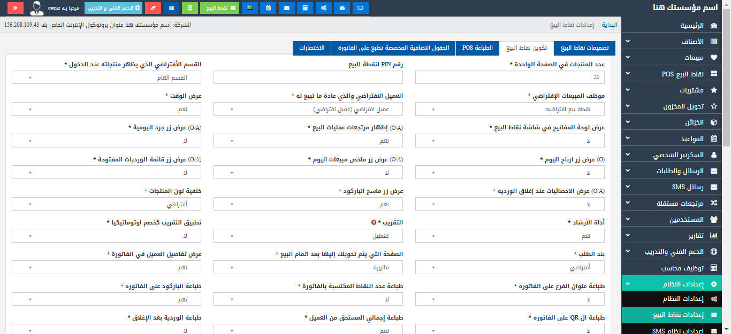This screenshot has width=731, height=334.
Task: Open the calculator icon in top toolbar
Action: coord(305,8)
